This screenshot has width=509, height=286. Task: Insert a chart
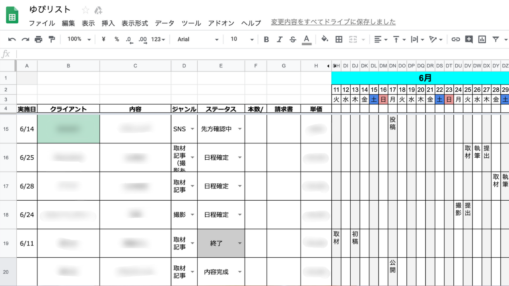(x=482, y=39)
